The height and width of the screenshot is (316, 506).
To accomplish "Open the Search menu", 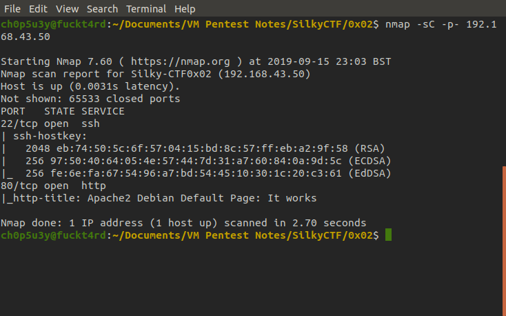I will [x=102, y=9].
